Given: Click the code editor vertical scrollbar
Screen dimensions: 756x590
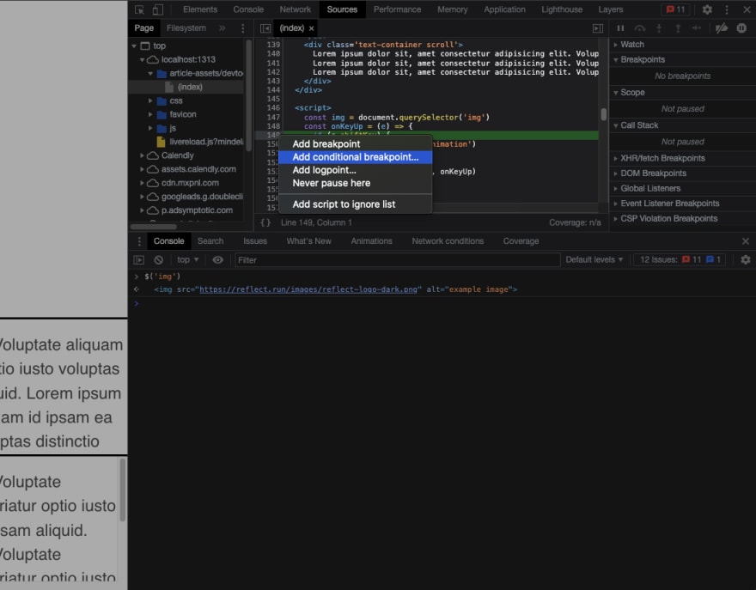Looking at the screenshot, I should click(603, 114).
